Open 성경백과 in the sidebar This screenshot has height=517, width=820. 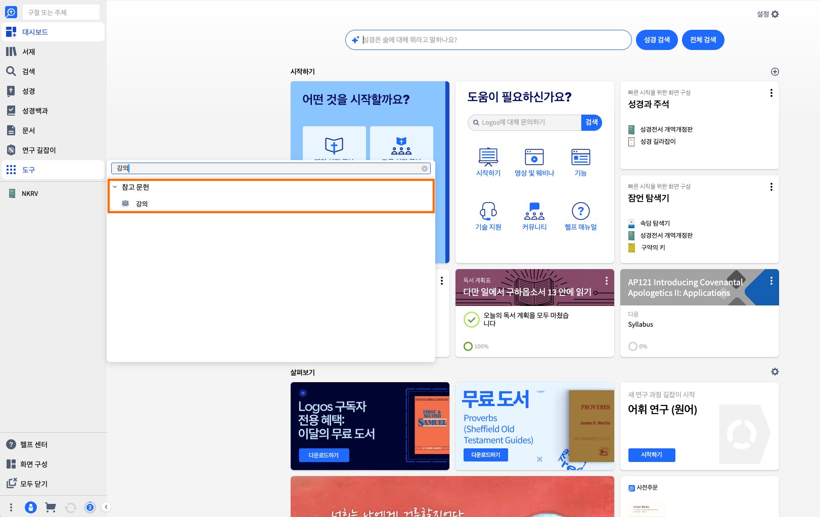click(53, 111)
